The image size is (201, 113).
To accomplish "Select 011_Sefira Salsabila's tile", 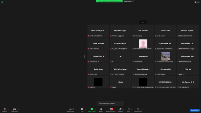I will 121,69.
